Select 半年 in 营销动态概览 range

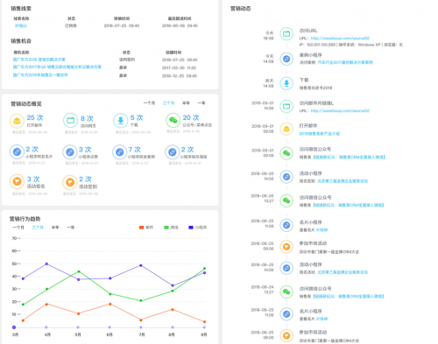186,103
